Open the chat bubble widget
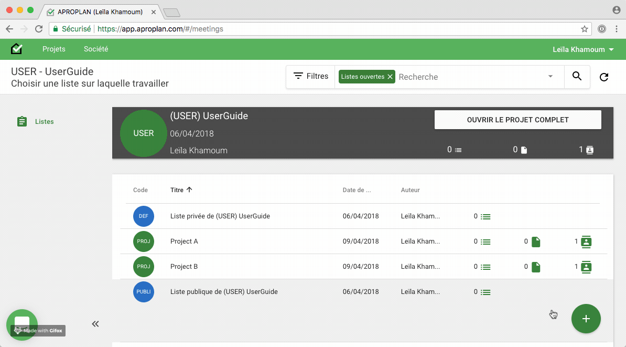The width and height of the screenshot is (626, 347). [22, 324]
